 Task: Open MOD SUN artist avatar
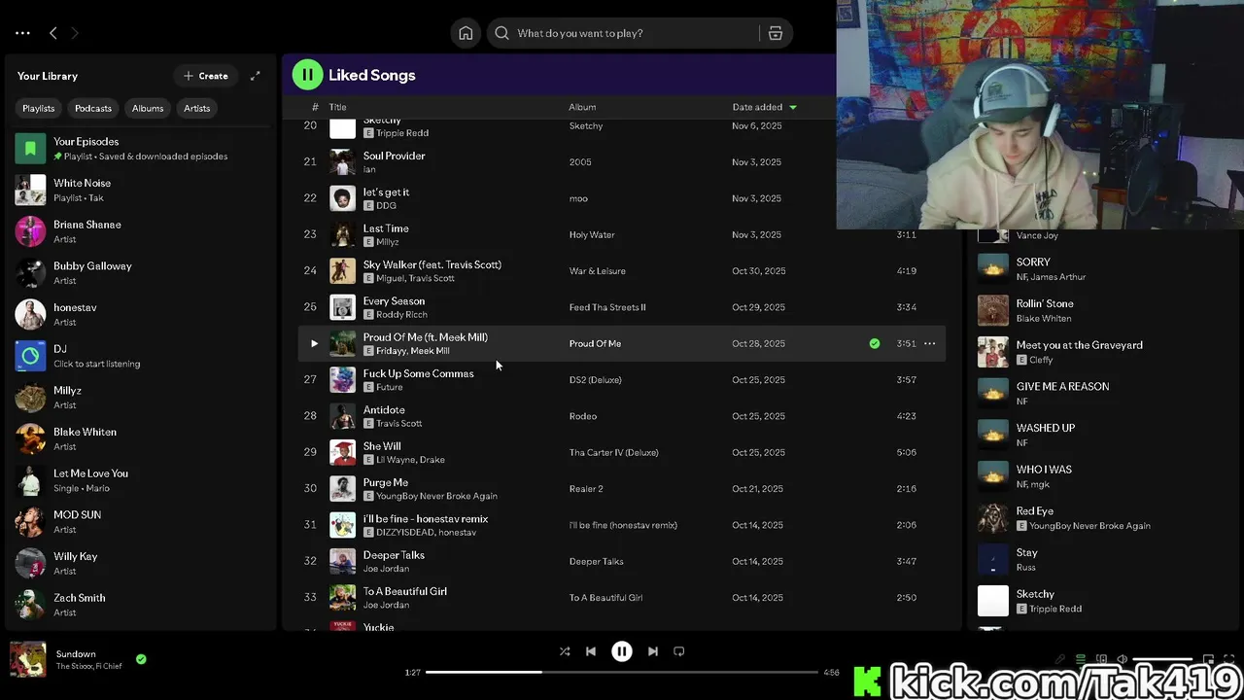(x=30, y=522)
